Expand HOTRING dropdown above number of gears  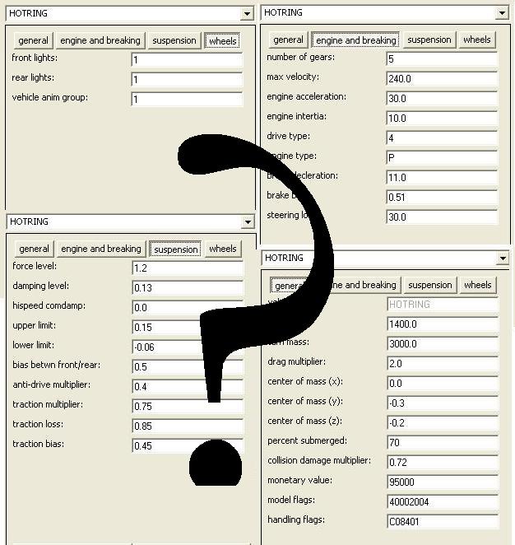[x=502, y=13]
